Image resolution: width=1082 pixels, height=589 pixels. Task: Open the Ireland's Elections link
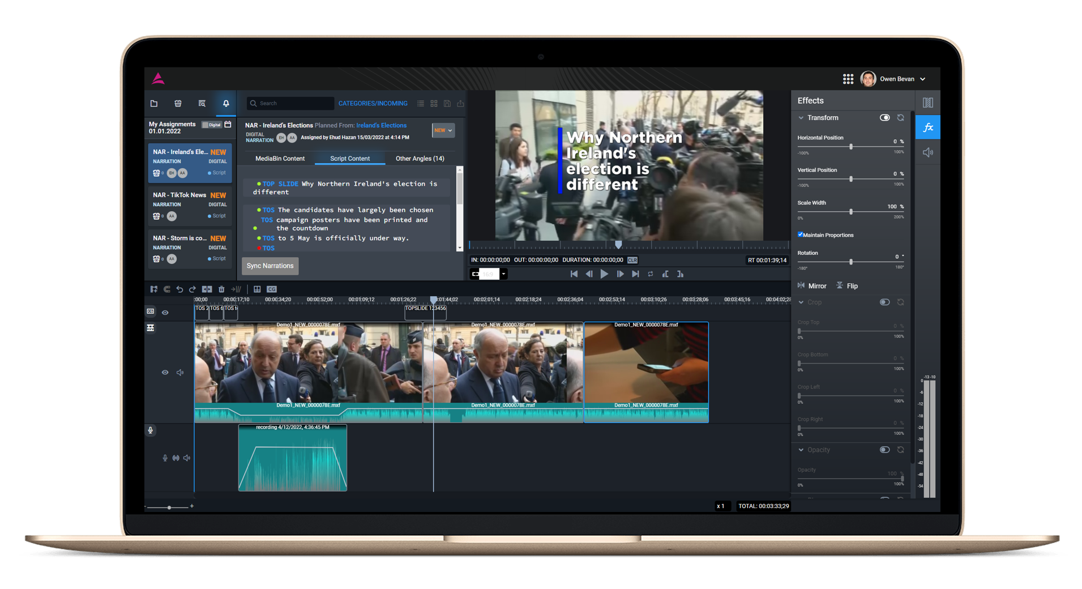381,126
